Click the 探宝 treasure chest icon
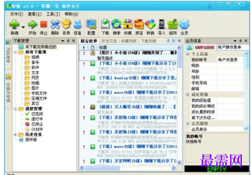Image resolution: width=251 pixels, height=175 pixels. tap(139, 24)
